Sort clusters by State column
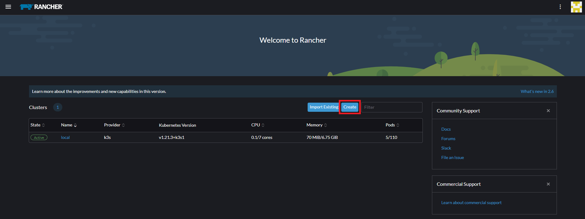Viewport: 585px width, 219px height. [x=38, y=125]
